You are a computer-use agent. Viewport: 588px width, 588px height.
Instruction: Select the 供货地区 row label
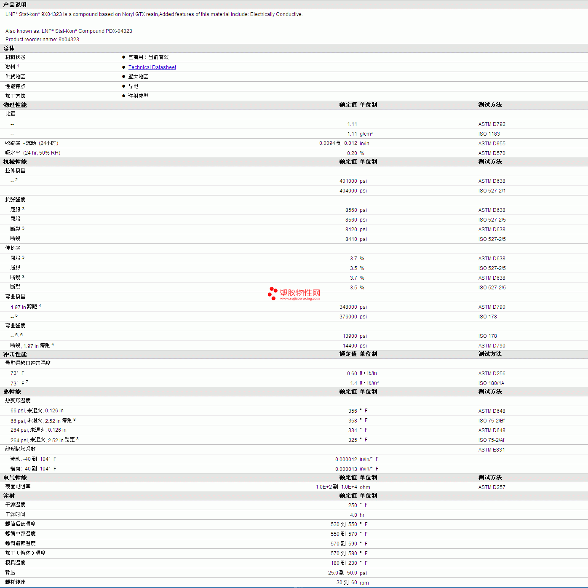coord(15,77)
